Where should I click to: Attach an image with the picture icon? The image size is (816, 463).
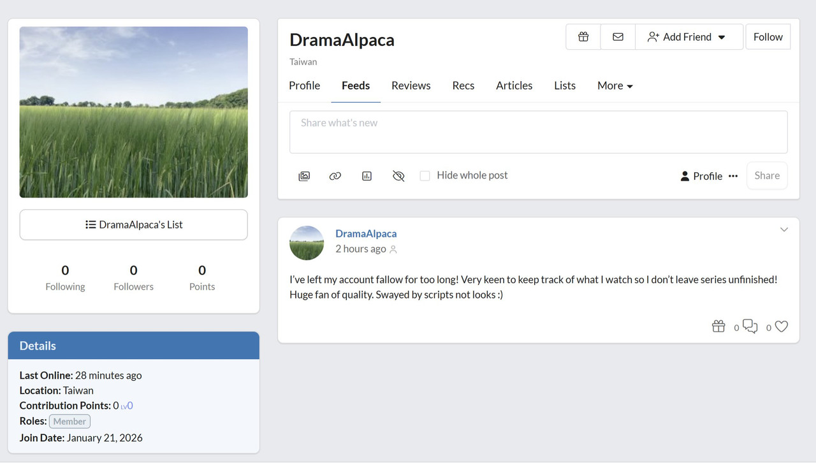click(304, 176)
